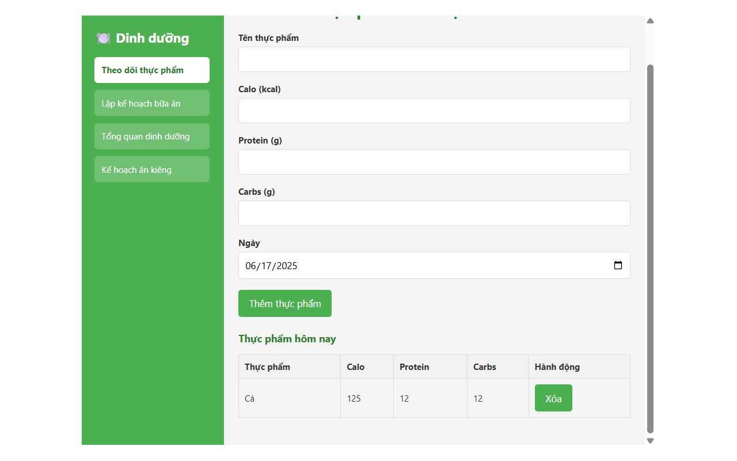The height and width of the screenshot is (461, 737).
Task: Click the Hành động column header
Action: click(557, 367)
